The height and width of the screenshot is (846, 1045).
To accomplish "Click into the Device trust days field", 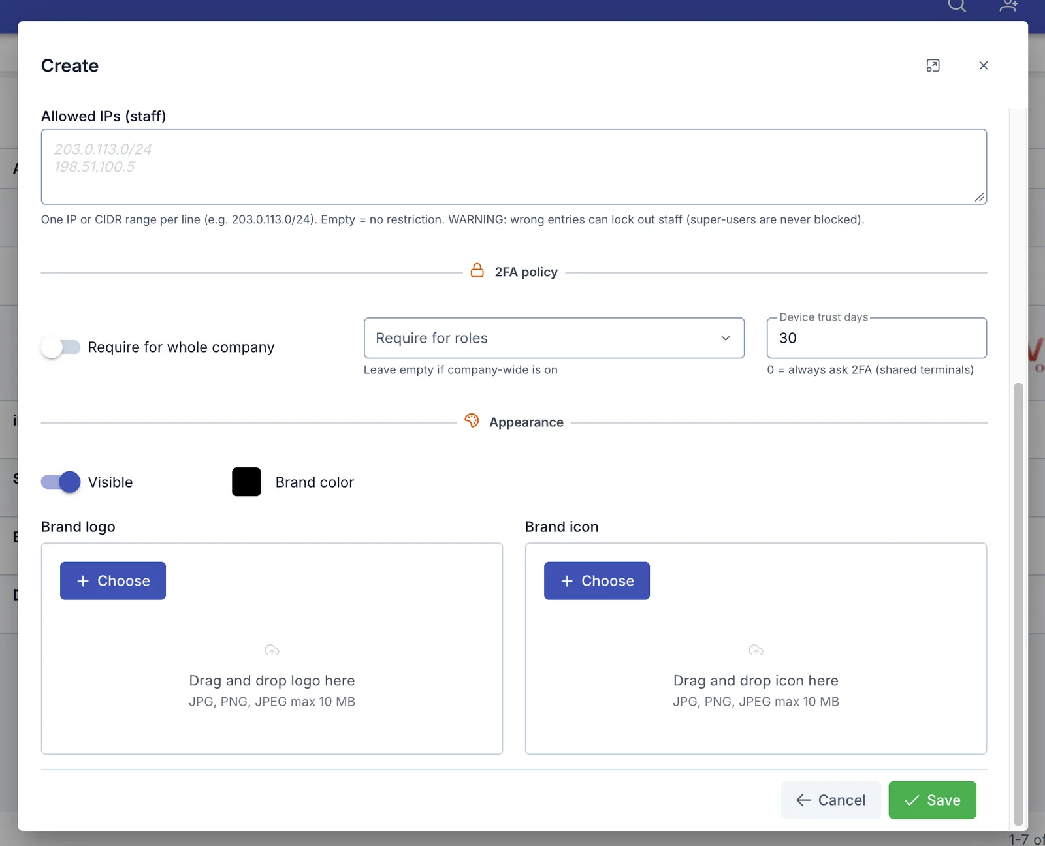I will pos(876,338).
